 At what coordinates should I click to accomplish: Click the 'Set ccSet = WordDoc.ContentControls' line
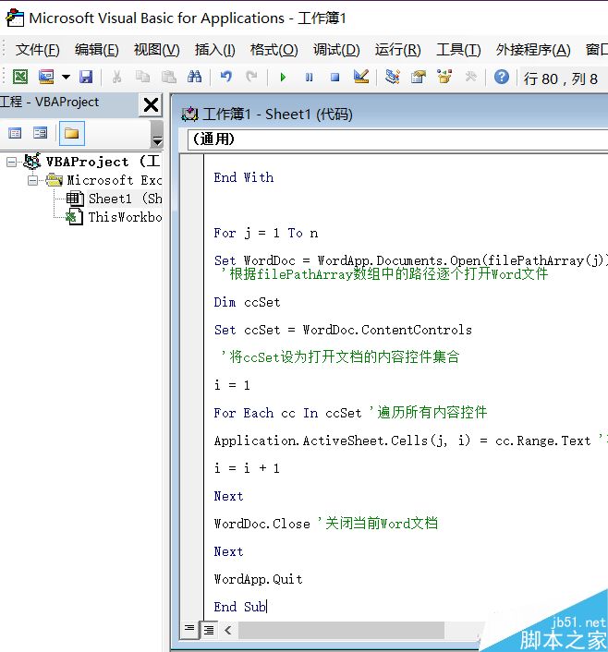[343, 330]
